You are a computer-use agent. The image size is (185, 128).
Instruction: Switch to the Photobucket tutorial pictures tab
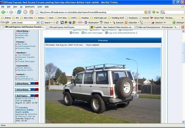coord(157,27)
